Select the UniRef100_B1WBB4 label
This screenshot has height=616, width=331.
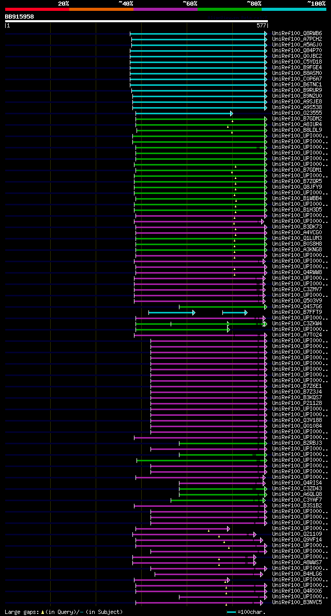click(x=297, y=199)
